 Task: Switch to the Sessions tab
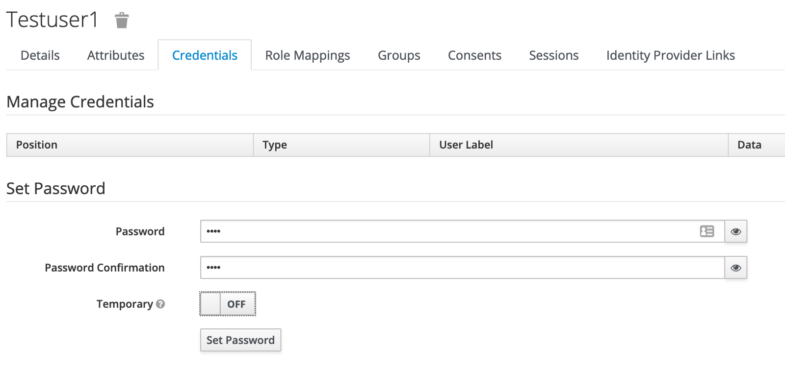(553, 55)
